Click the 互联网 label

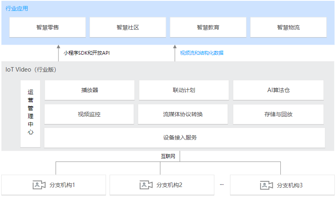pyautogui.click(x=168, y=156)
